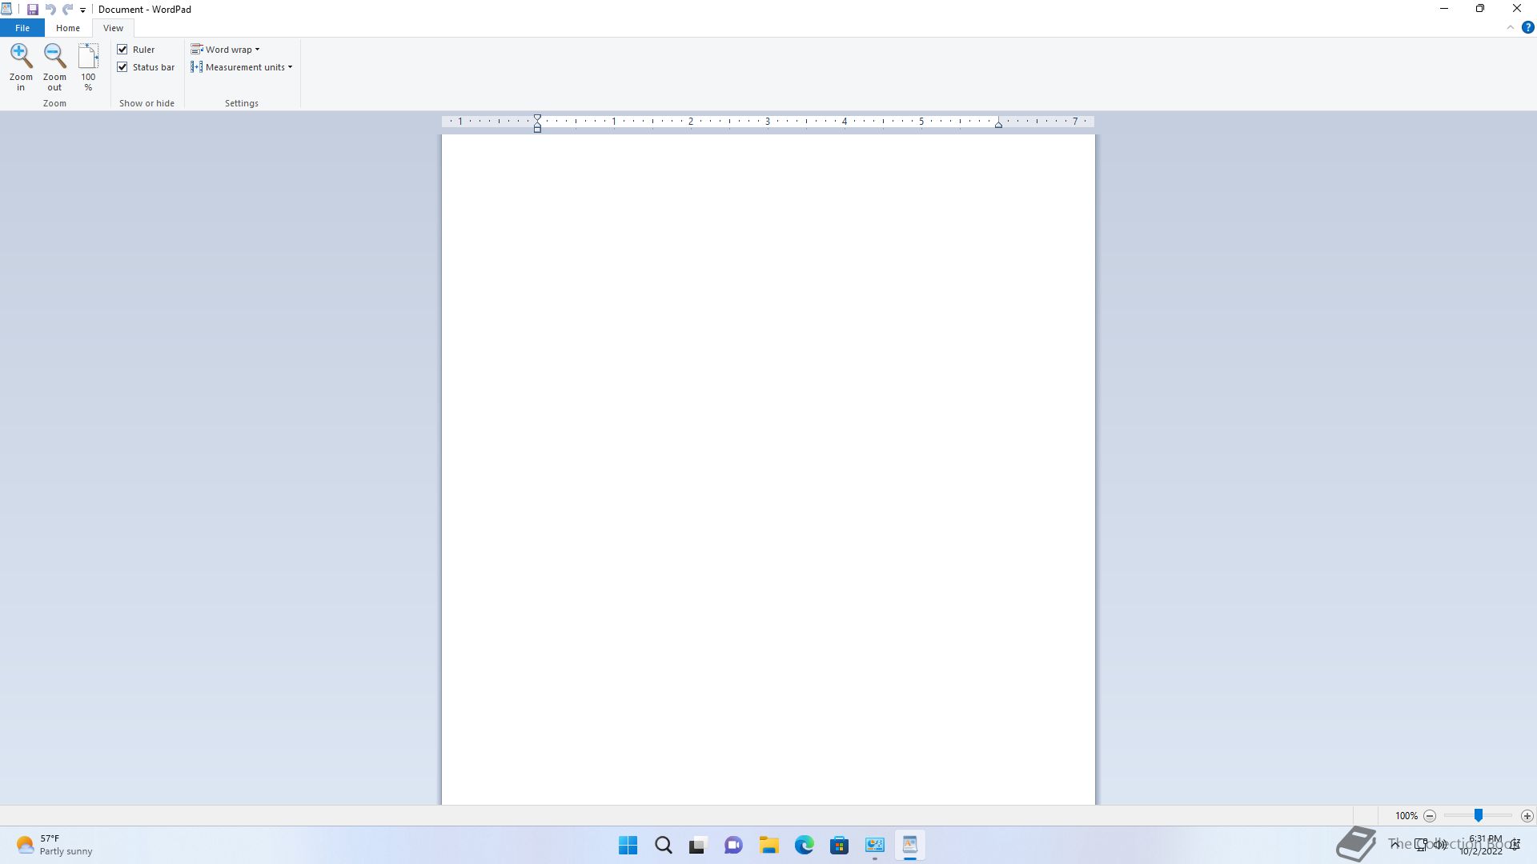The height and width of the screenshot is (864, 1537).
Task: Click the 100% zoom level text
Action: point(1407,816)
